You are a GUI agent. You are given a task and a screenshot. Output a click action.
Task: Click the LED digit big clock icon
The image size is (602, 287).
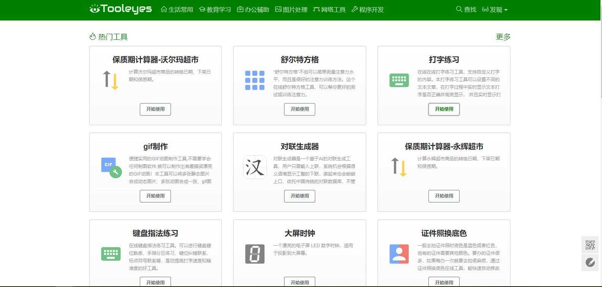coord(254,254)
